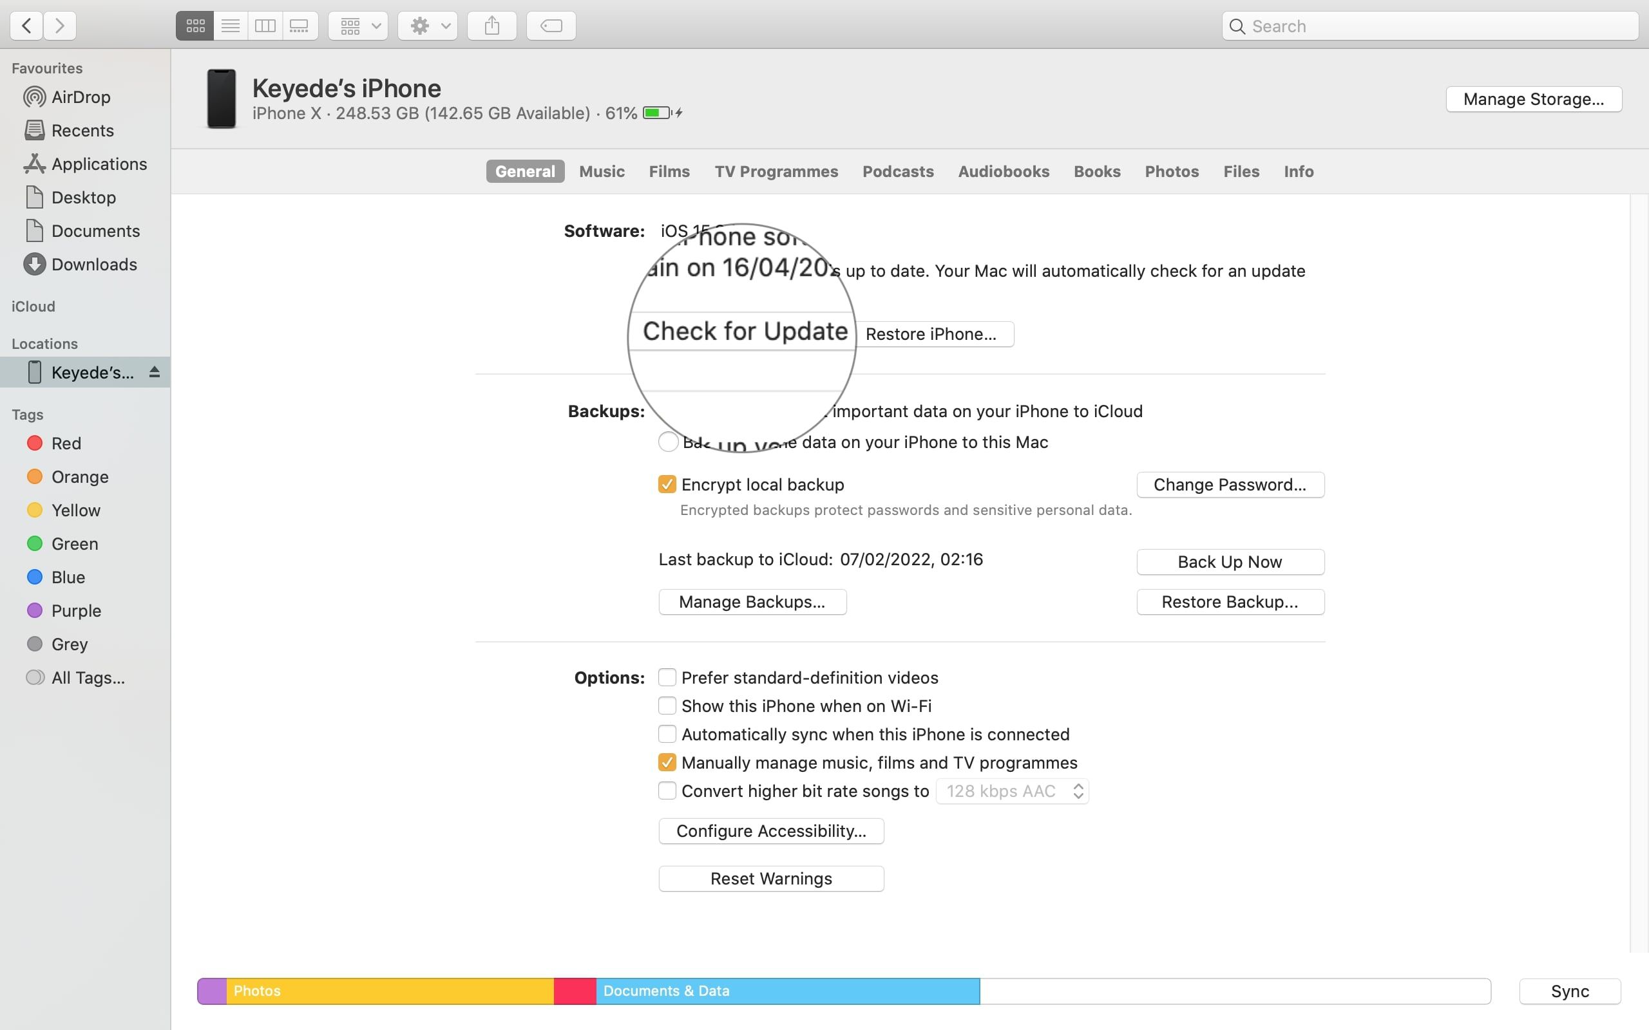
Task: Click the Back Up Now button
Action: tap(1230, 561)
